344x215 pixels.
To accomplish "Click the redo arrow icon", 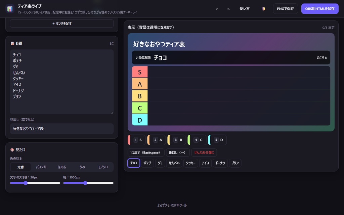I will [x=228, y=9].
